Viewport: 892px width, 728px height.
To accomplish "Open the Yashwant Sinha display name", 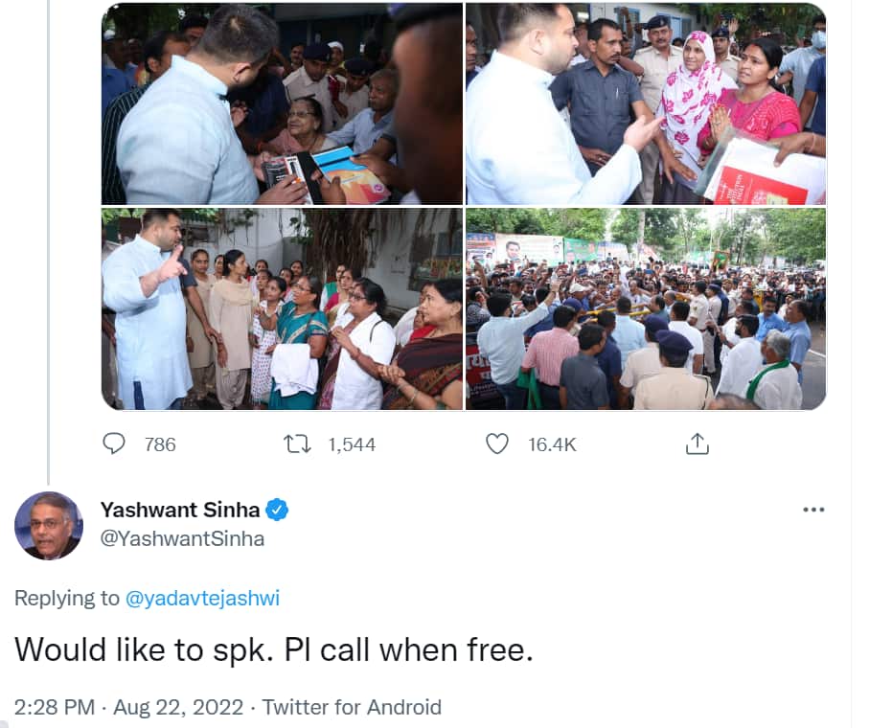I will click(180, 510).
